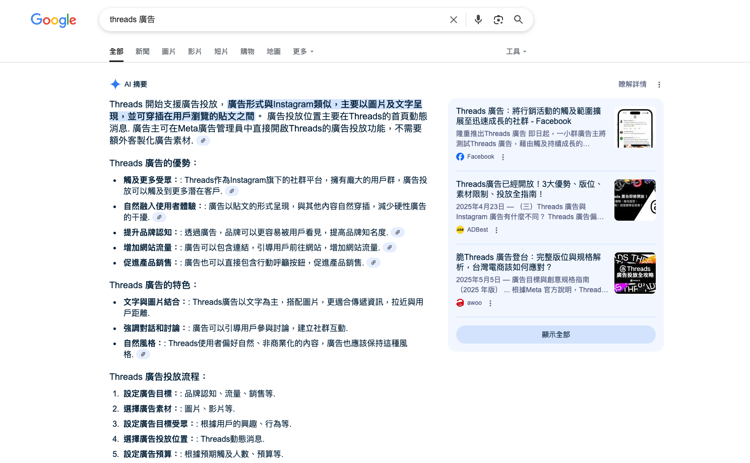Screen dimensions: 750x463
Task: Click the AI 摘要 sparkle icon
Action: 115,84
